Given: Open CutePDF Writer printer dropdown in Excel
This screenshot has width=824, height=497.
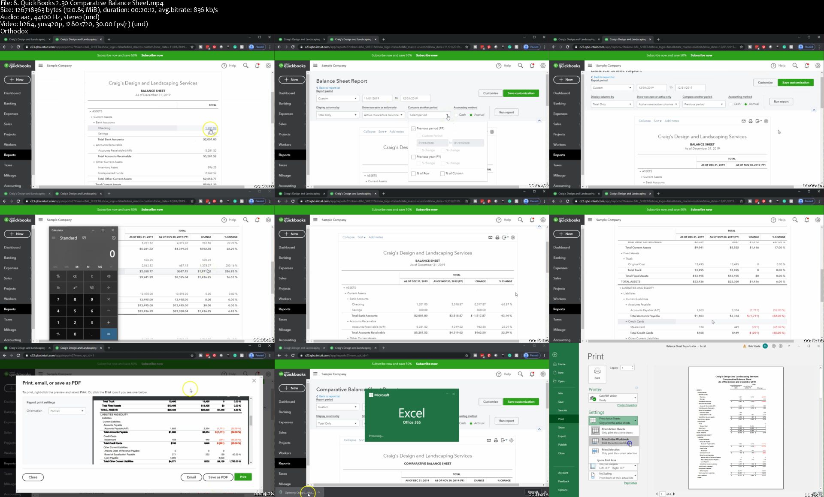Looking at the screenshot, I should [613, 398].
